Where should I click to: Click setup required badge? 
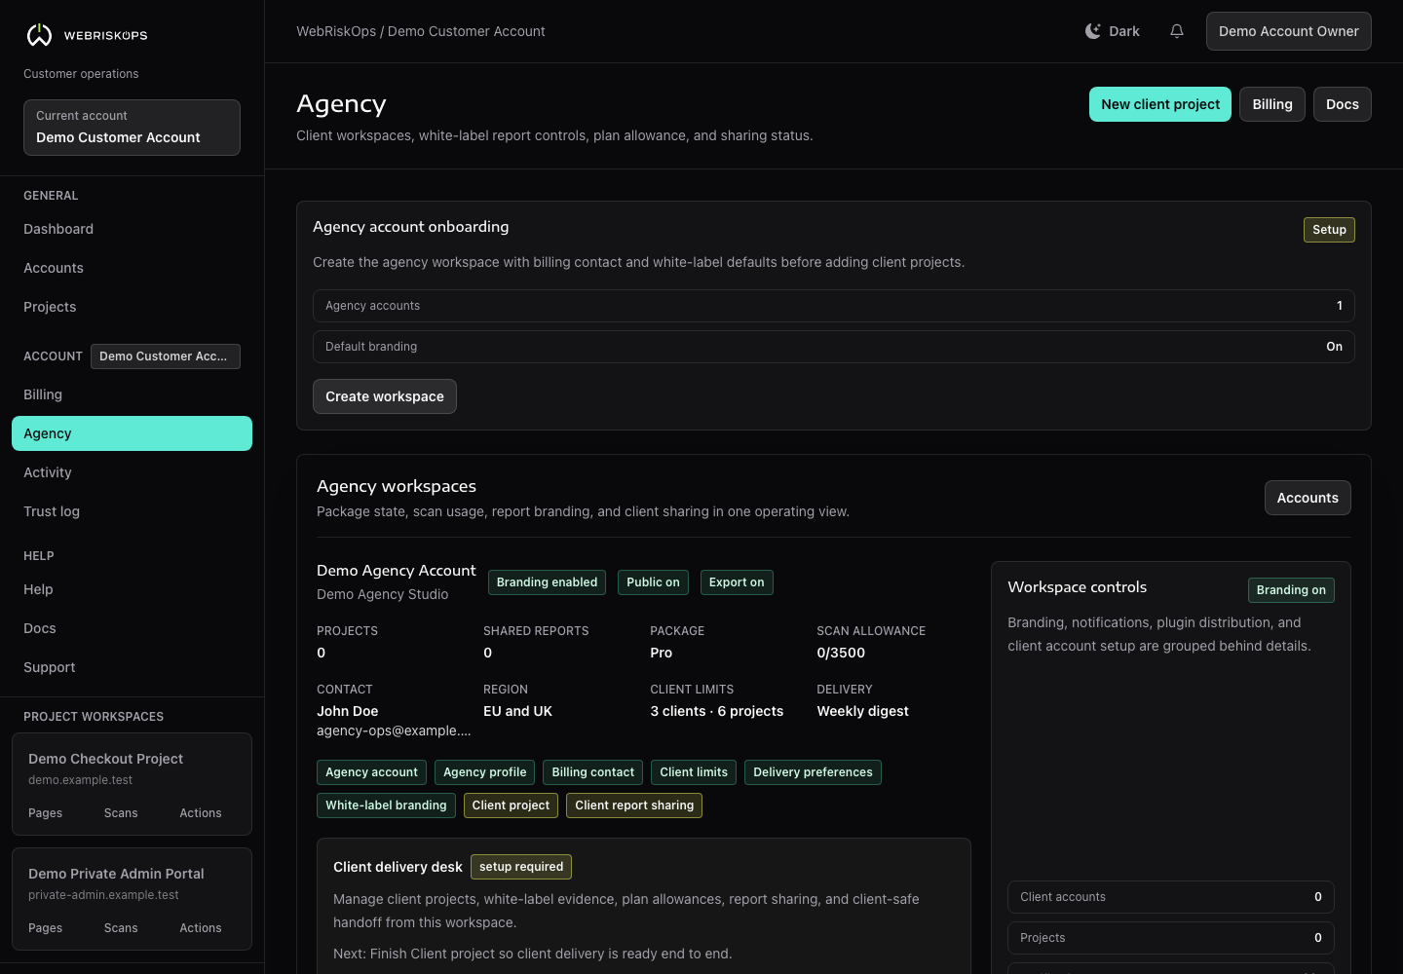521,867
